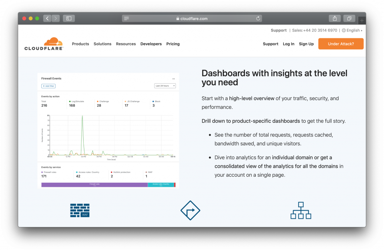Screen dimensions: 384x251
Task: Click the purple Firewall rules bar segment
Action: (94, 185)
